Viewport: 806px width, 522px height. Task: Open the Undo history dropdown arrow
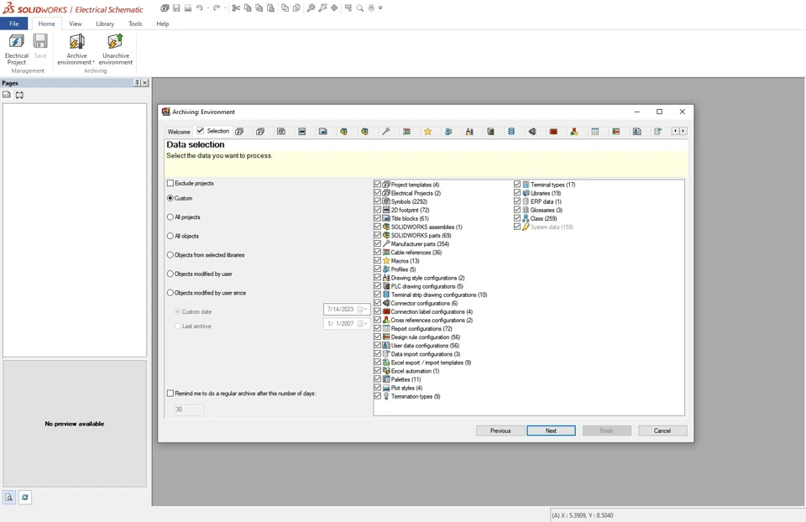click(207, 8)
